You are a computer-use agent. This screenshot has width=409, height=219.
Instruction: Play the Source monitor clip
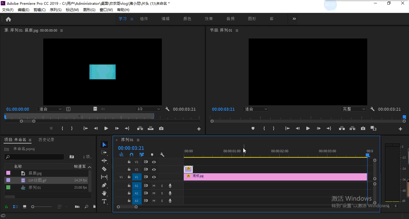click(x=106, y=128)
